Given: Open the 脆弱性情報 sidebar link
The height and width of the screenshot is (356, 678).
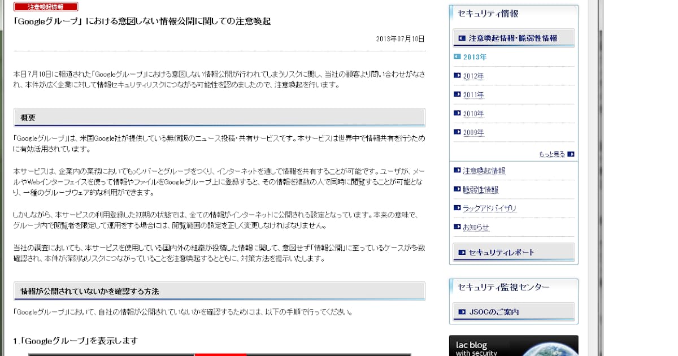Looking at the screenshot, I should 480,190.
